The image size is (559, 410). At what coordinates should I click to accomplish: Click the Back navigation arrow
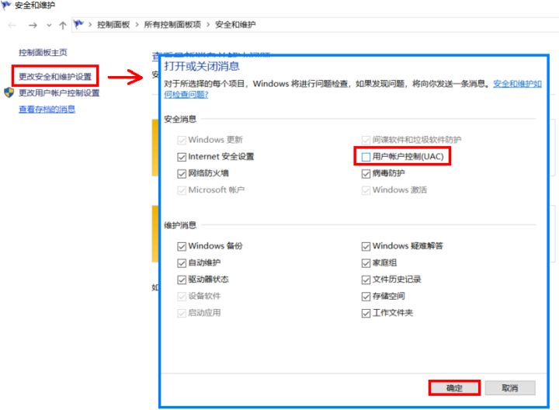pos(12,26)
